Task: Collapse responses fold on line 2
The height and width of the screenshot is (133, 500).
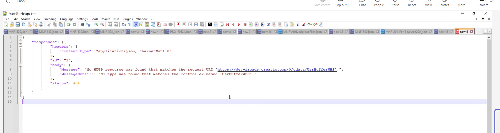Action: [21, 42]
